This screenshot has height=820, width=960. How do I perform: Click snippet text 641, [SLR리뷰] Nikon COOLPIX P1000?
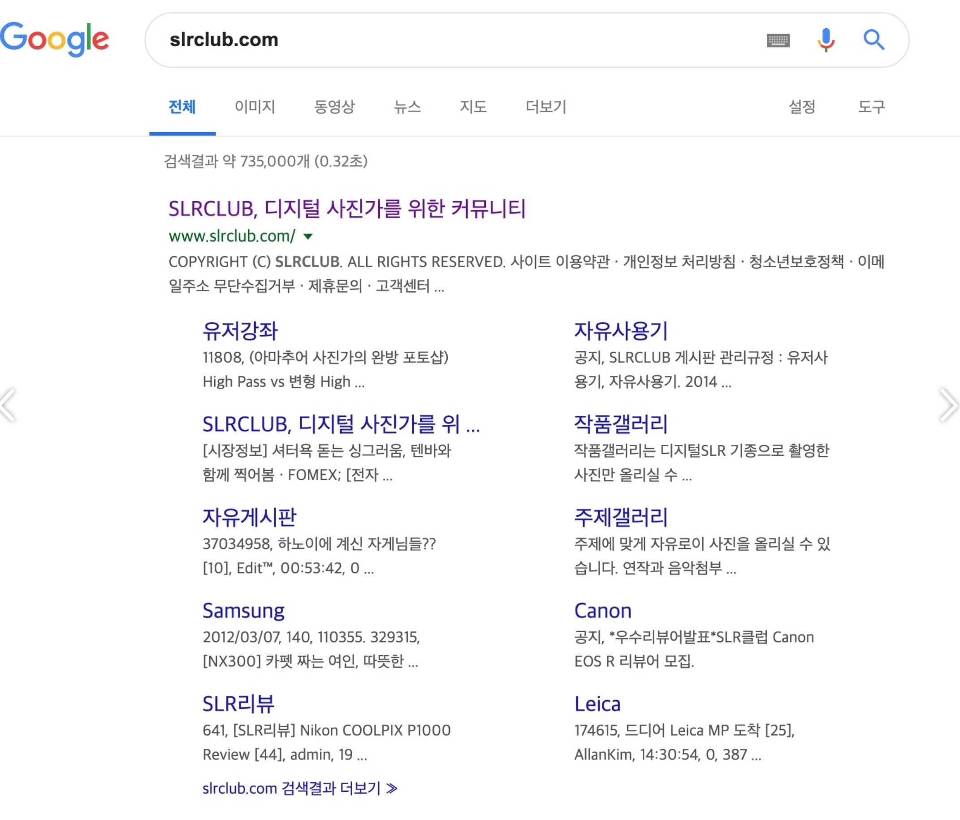(327, 730)
